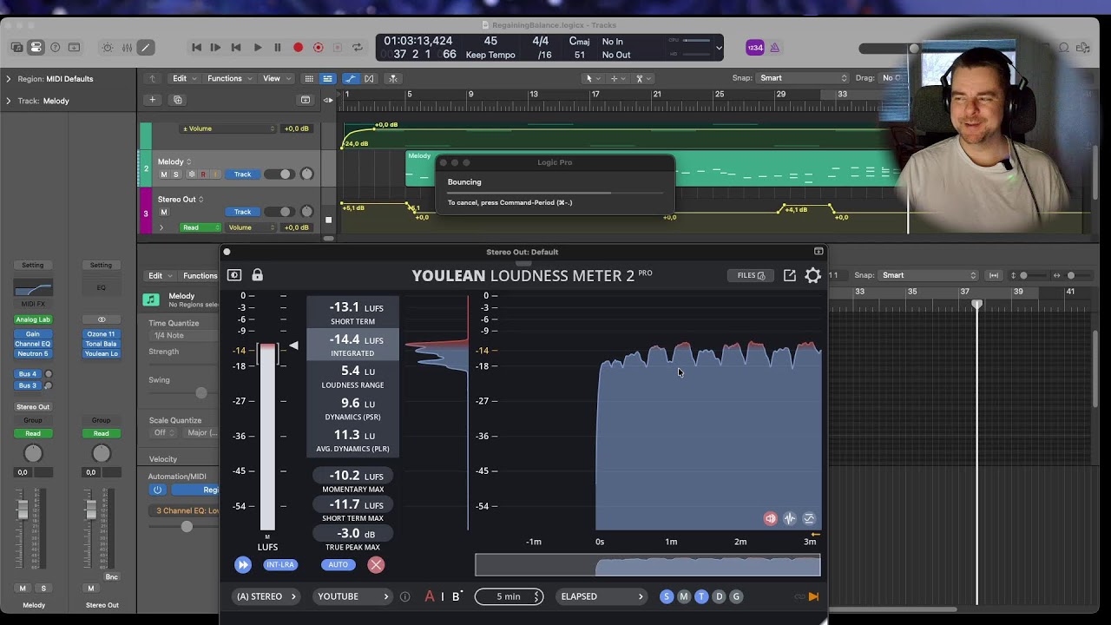Toggle the Inspector panel button
Image resolution: width=1111 pixels, height=625 pixels.
(36, 48)
